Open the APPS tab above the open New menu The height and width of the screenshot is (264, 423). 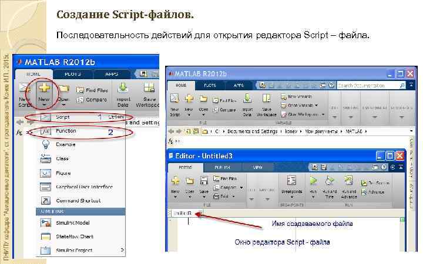point(112,74)
